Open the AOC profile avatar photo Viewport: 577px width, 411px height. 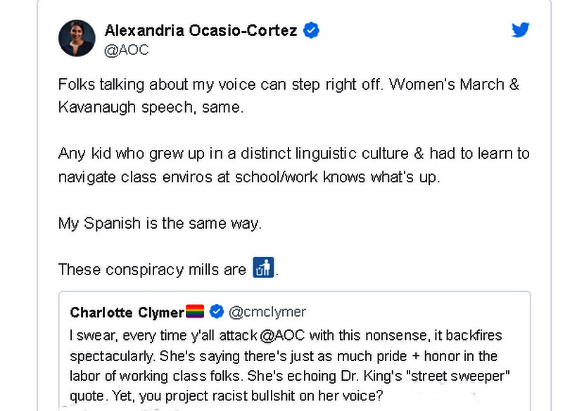click(77, 38)
